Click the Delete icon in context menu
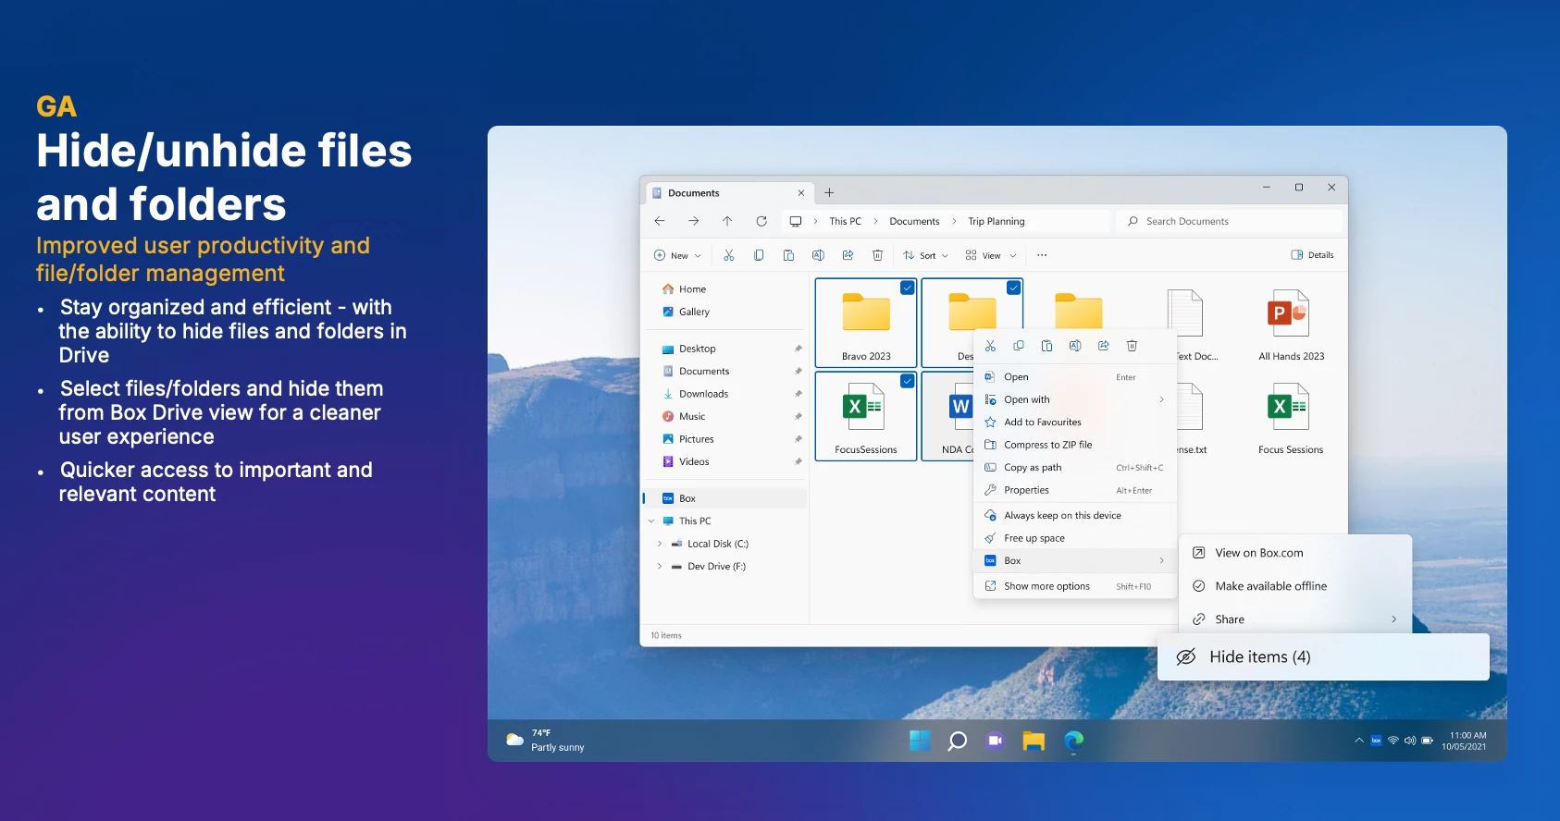1560x821 pixels. pos(1132,346)
